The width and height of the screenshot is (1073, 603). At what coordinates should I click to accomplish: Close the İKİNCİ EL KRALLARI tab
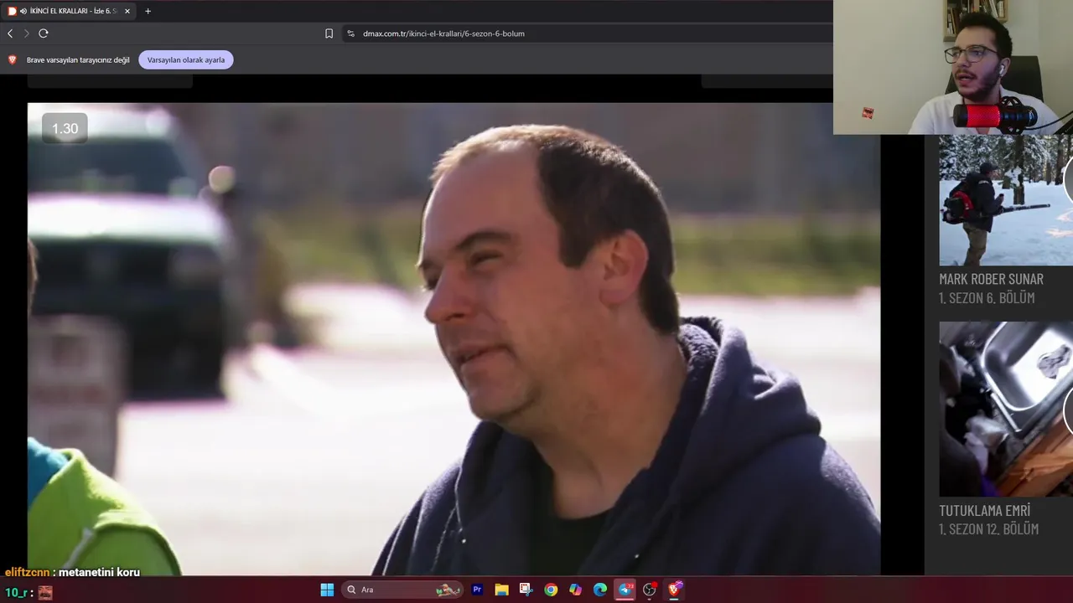pyautogui.click(x=127, y=11)
